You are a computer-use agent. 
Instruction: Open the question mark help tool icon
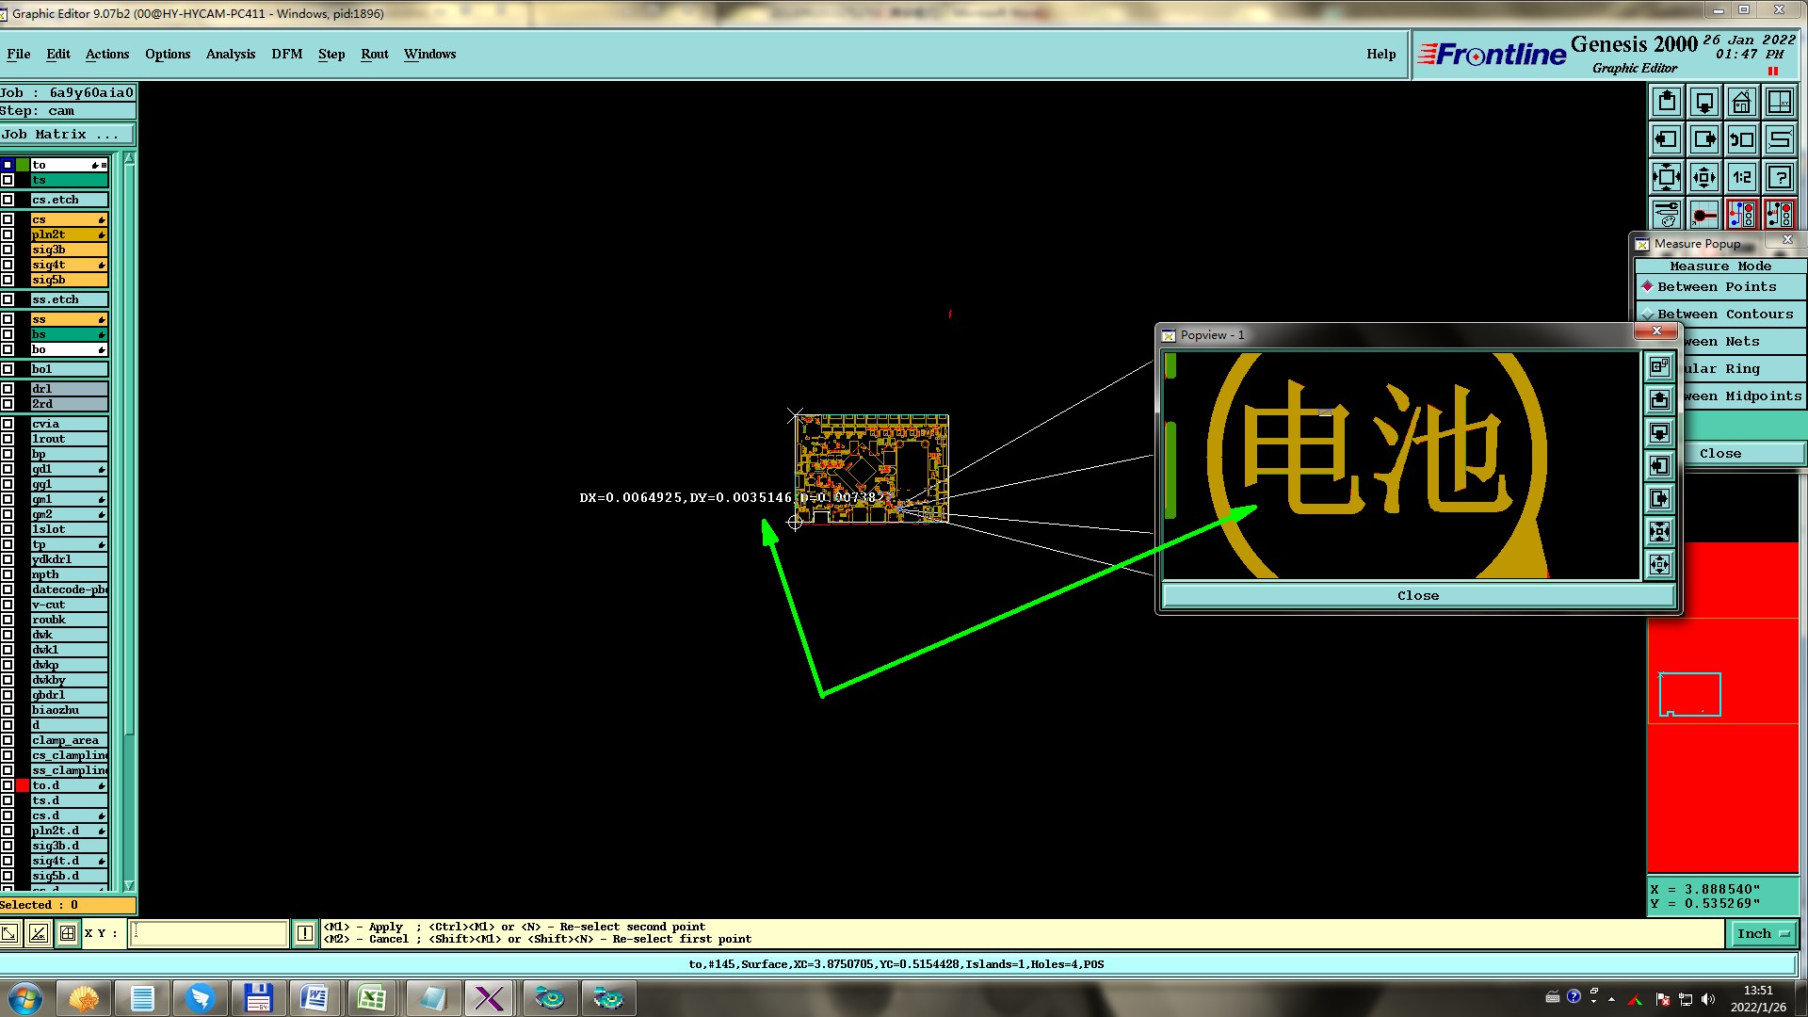1779,177
